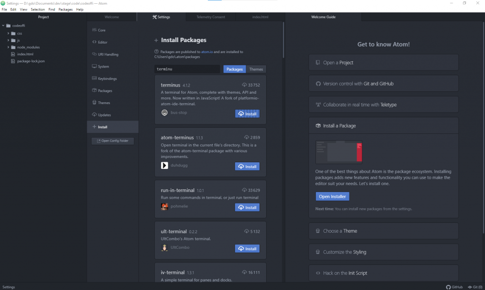Expand Version control with Git card
Viewport: 485px width, 290px height.
click(384, 84)
